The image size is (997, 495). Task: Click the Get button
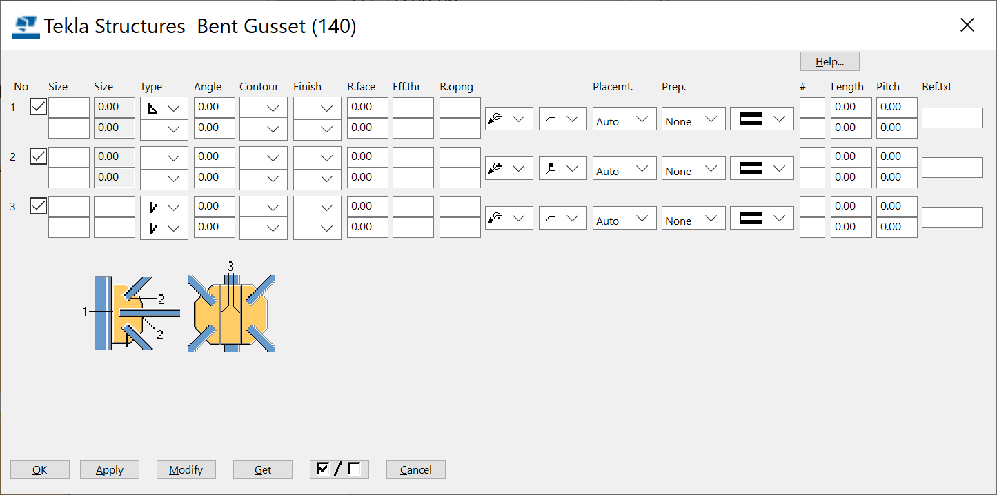click(262, 469)
